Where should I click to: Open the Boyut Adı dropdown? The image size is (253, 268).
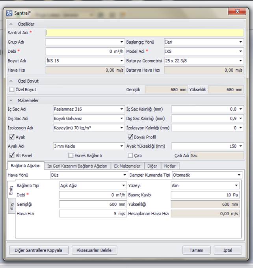122,61
